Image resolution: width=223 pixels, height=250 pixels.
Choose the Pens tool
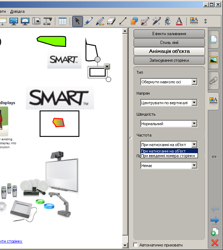pyautogui.click(x=89, y=21)
